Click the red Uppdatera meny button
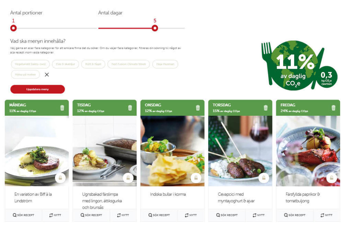The width and height of the screenshot is (343, 242). (38, 89)
